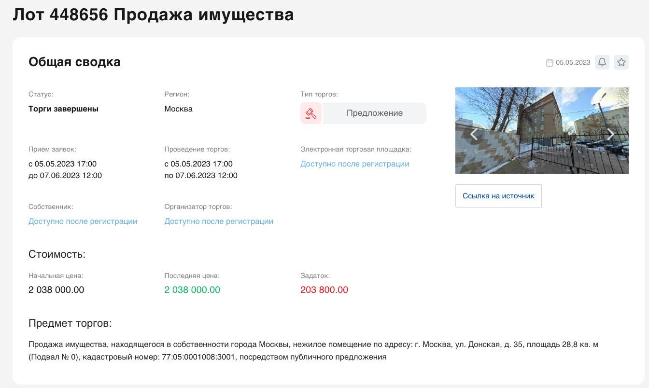Open the Собственник registration link
The image size is (649, 388).
coord(83,222)
